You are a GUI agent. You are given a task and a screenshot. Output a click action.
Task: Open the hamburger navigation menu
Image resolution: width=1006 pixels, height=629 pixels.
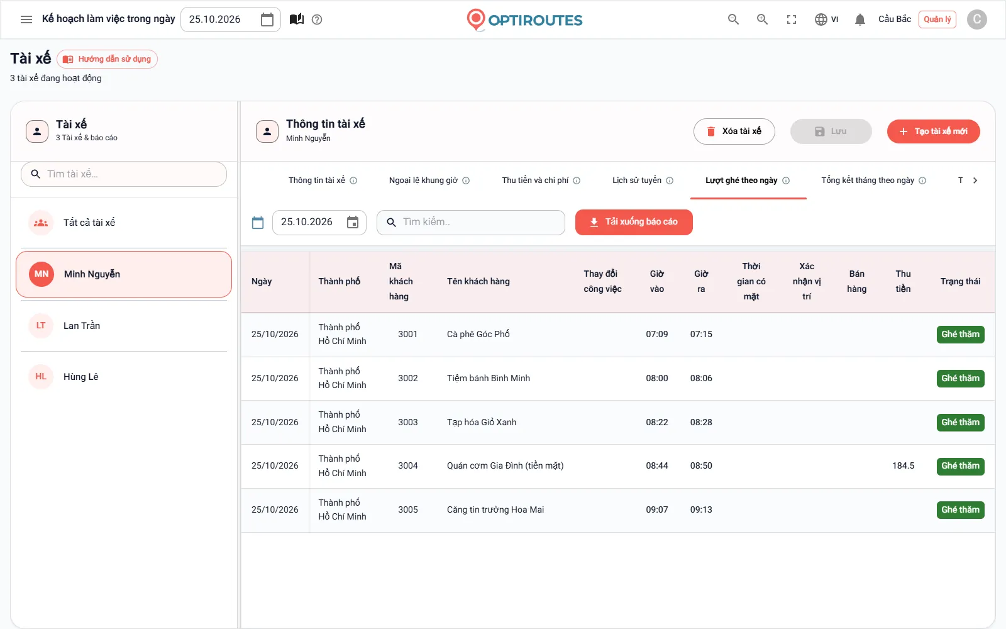(26, 19)
